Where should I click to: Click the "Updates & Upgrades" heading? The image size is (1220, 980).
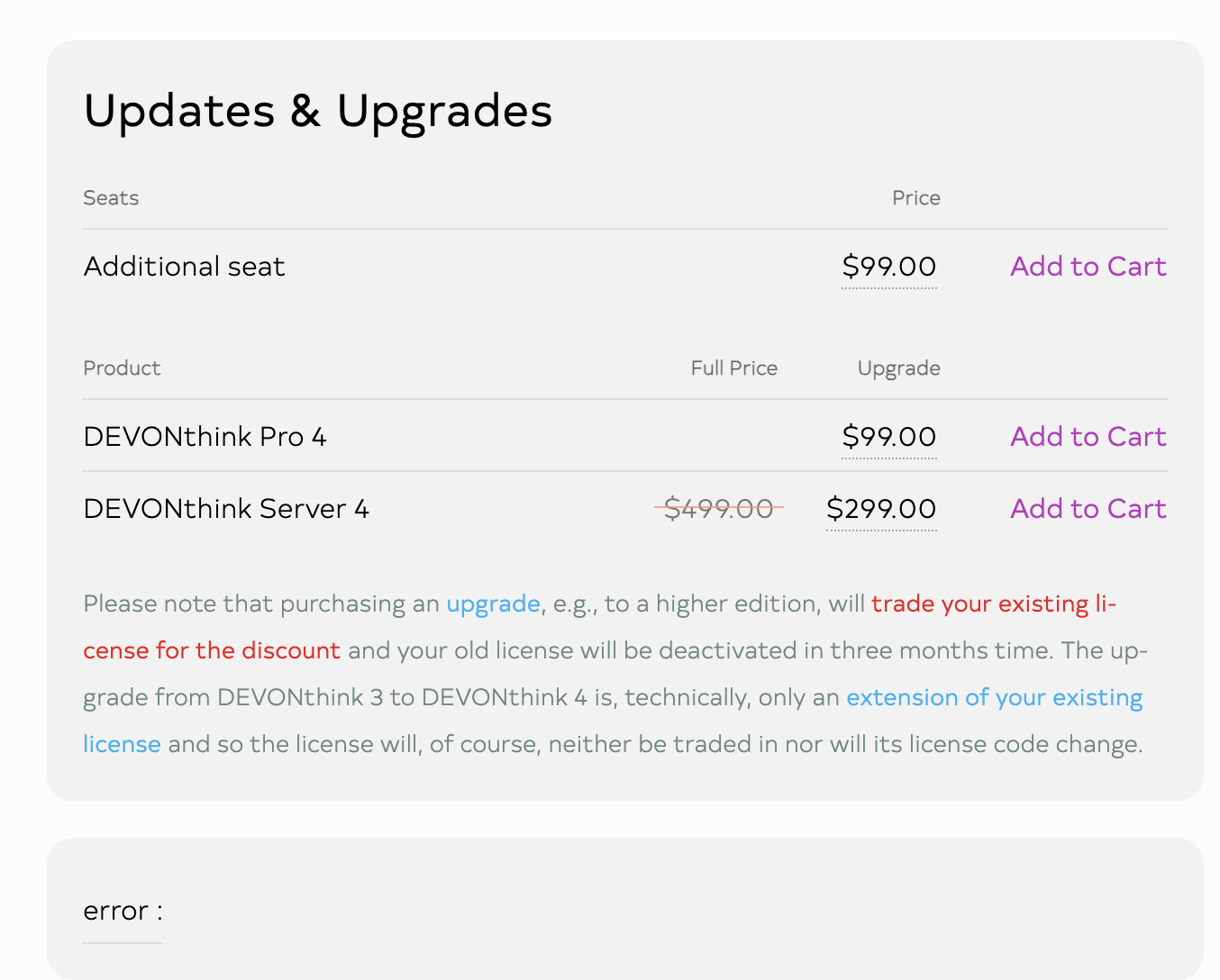[x=317, y=112]
